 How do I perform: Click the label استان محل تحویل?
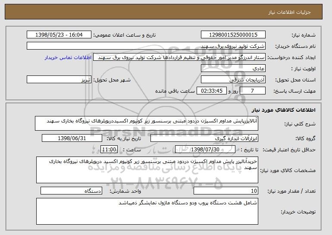point(295,80)
